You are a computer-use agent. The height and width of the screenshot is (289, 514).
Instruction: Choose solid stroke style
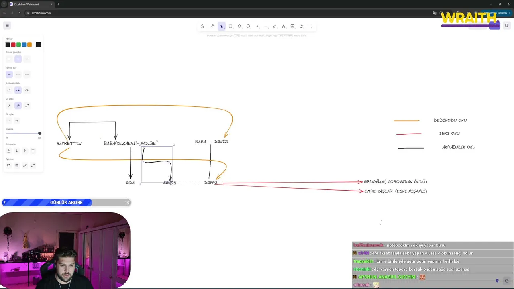[x=9, y=74]
